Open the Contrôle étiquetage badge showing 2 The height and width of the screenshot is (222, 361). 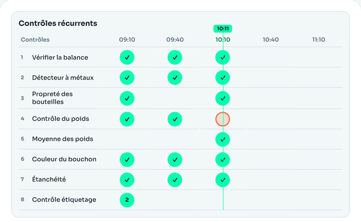point(127,200)
